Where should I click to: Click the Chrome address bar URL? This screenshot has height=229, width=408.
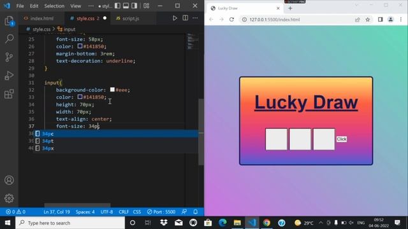(x=275, y=20)
